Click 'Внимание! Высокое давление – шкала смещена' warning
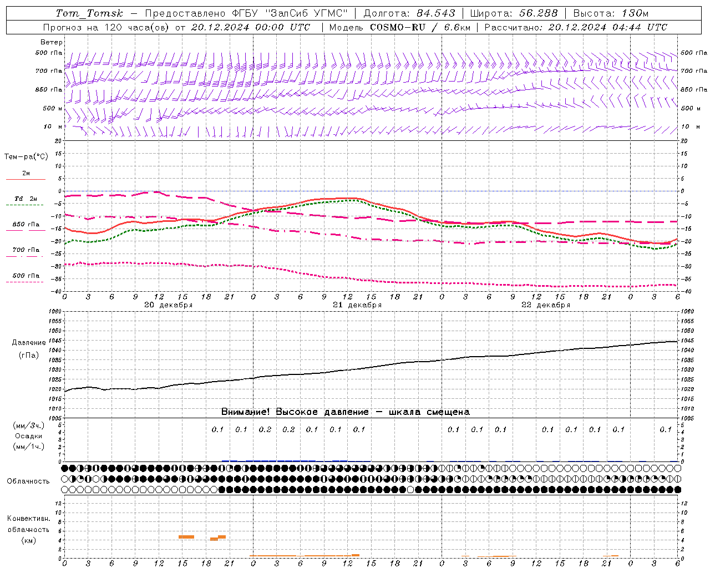Image resolution: width=710 pixels, height=568 pixels. pyautogui.click(x=346, y=412)
